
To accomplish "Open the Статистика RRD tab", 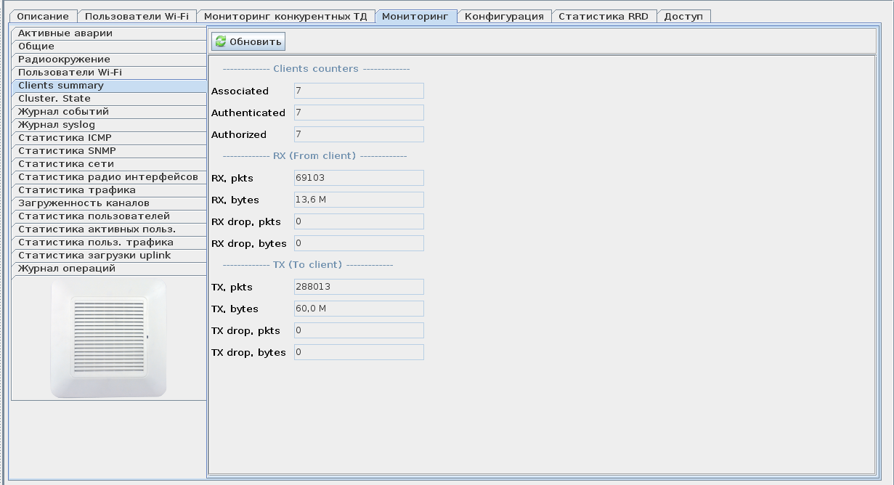I will tap(604, 16).
